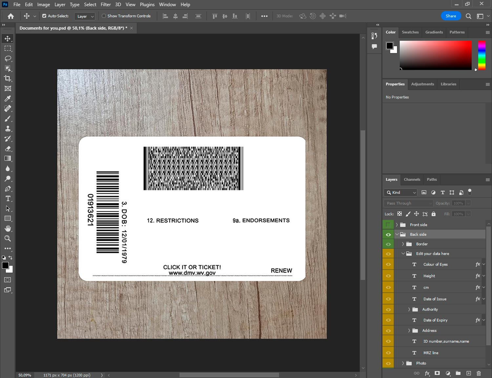The height and width of the screenshot is (378, 492).
Task: Open the Auto-Select Layer dropdown
Action: (85, 16)
